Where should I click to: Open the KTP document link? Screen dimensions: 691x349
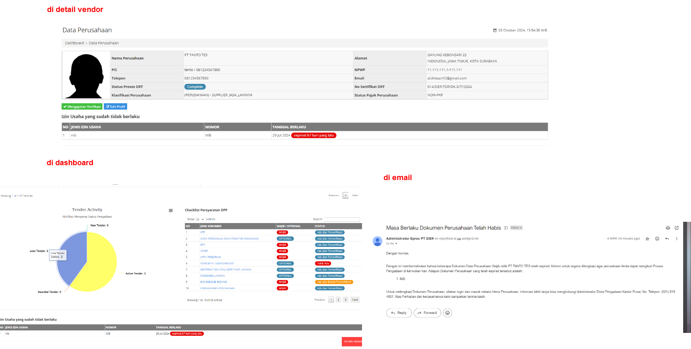(202, 233)
